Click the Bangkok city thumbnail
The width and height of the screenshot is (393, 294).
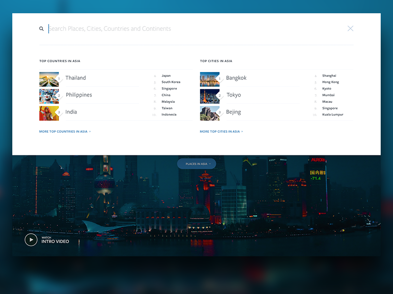210,77
